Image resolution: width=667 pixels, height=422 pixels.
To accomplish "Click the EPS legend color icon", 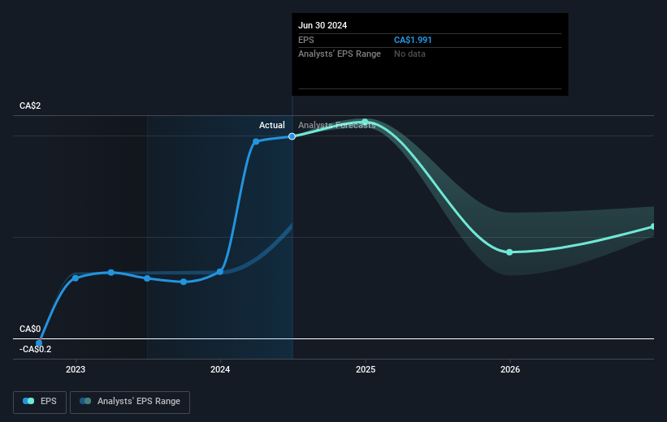I will [28, 401].
